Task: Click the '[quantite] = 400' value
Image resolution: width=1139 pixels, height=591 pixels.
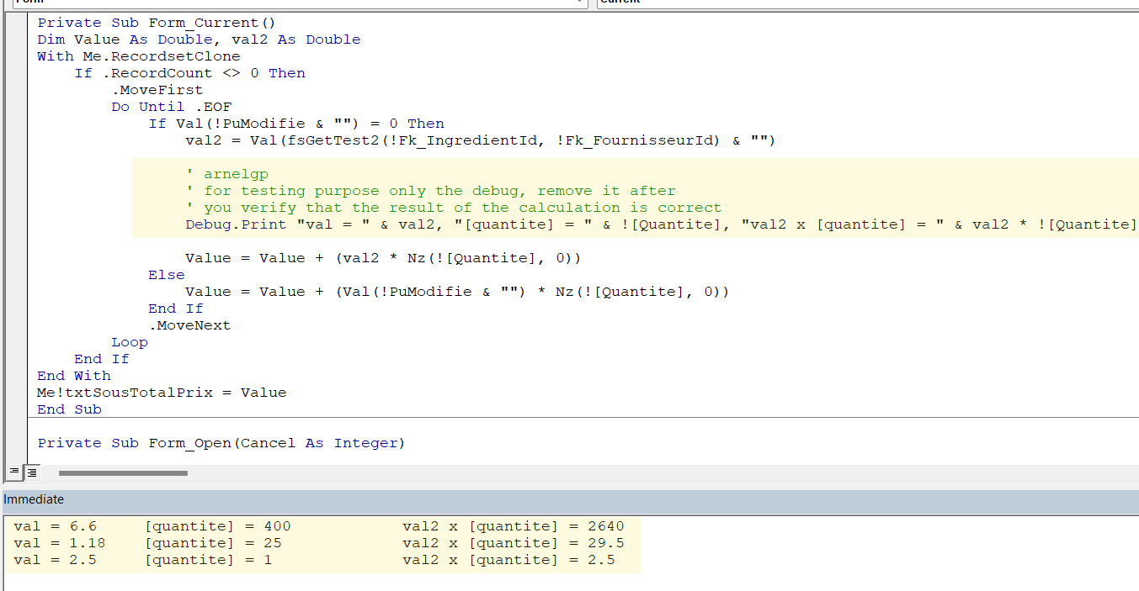Action: pyautogui.click(x=218, y=526)
